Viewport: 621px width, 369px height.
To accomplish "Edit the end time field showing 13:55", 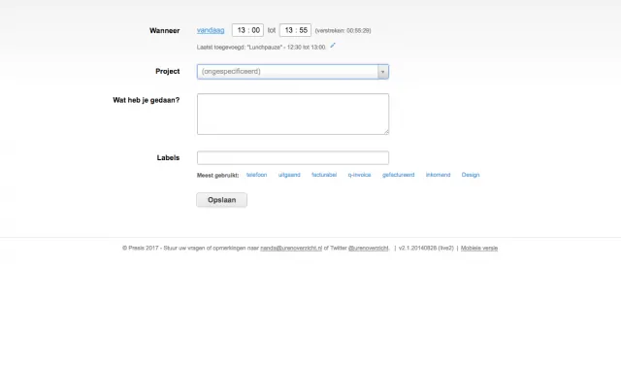I will (295, 30).
